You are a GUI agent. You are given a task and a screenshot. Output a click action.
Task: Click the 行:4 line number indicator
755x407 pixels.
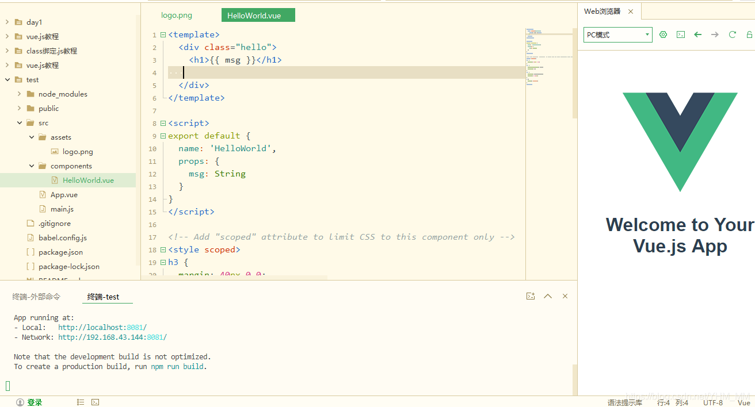click(x=664, y=403)
